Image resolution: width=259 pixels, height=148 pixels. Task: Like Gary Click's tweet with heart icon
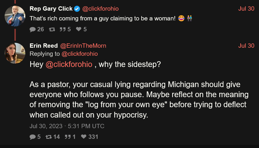78,29
